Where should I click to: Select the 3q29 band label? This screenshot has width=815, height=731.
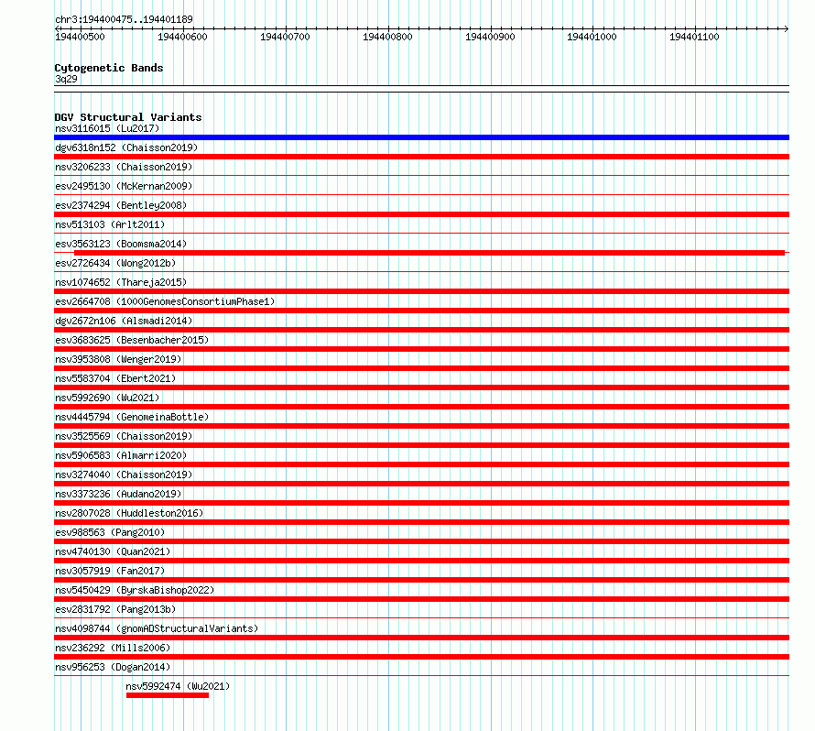(x=66, y=79)
